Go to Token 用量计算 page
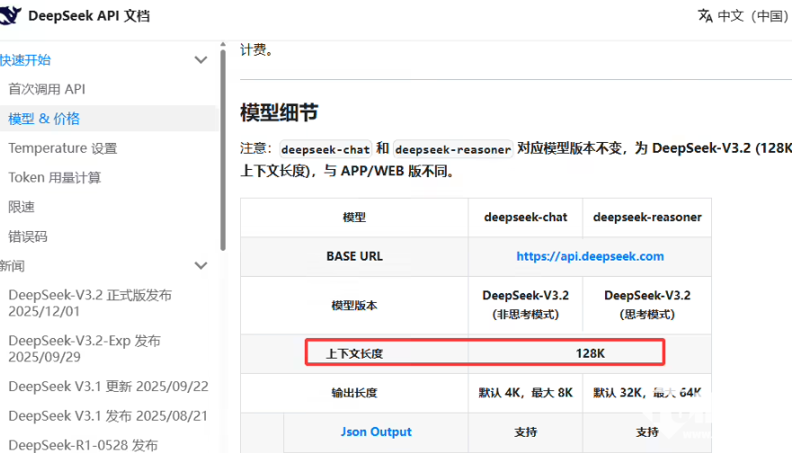This screenshot has width=792, height=453. (55, 178)
